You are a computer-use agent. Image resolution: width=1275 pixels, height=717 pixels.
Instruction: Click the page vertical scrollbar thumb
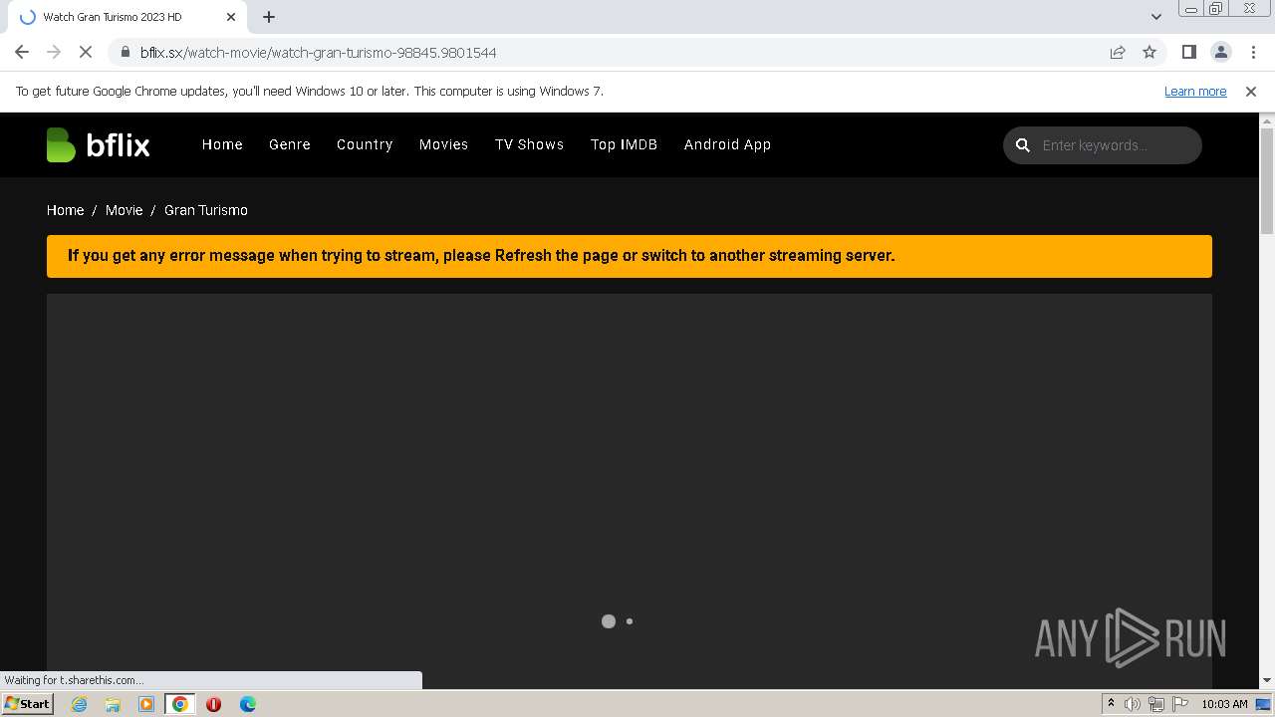[1267, 181]
